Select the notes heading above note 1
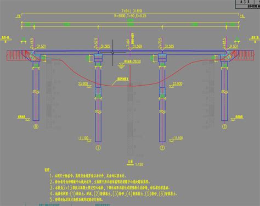The width and height of the screenshot is (260, 206). [48, 170]
